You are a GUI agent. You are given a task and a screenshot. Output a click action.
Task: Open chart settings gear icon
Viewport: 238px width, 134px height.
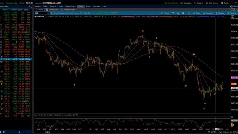[x=183, y=13]
